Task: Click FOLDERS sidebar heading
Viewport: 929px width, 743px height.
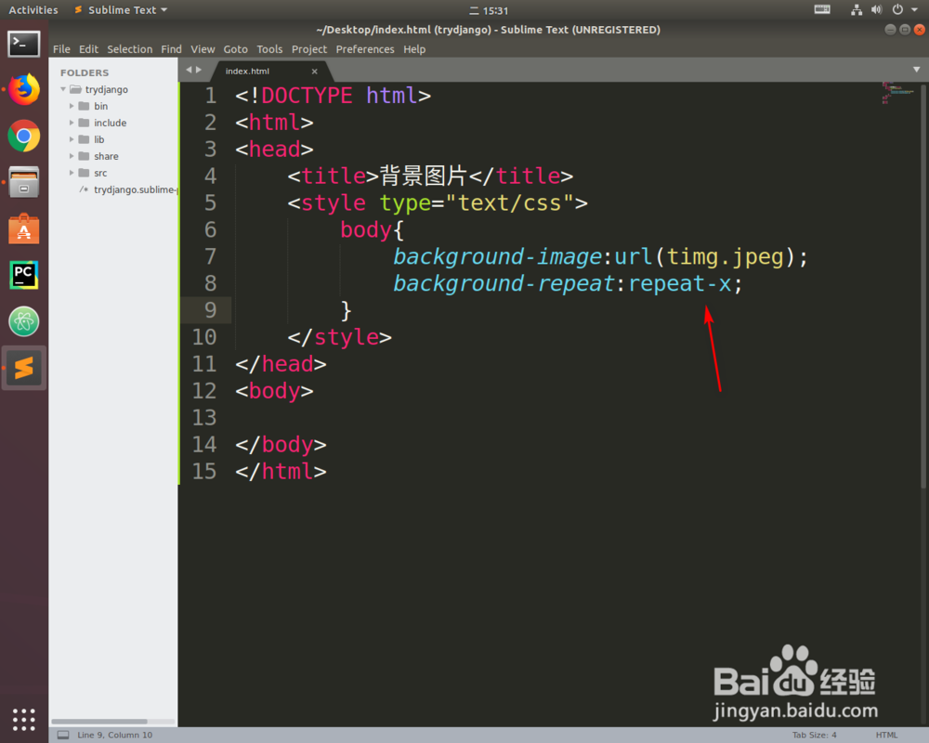Action: coord(85,72)
